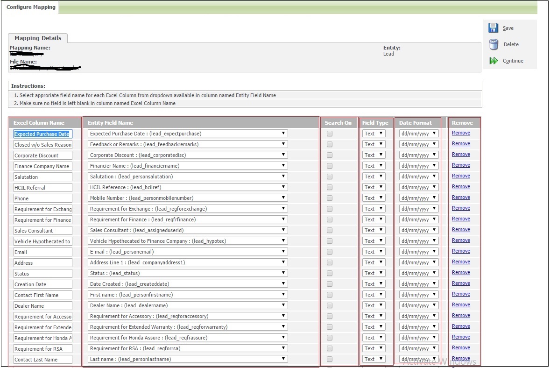Click the Entity value Lead
Viewport: 550px width, 368px height.
tap(388, 54)
